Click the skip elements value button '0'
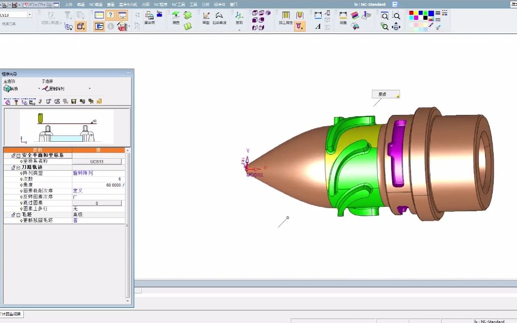 [97, 203]
